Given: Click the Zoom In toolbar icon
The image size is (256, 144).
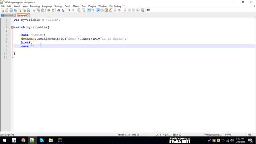Looking at the screenshot, I should click(x=69, y=10).
